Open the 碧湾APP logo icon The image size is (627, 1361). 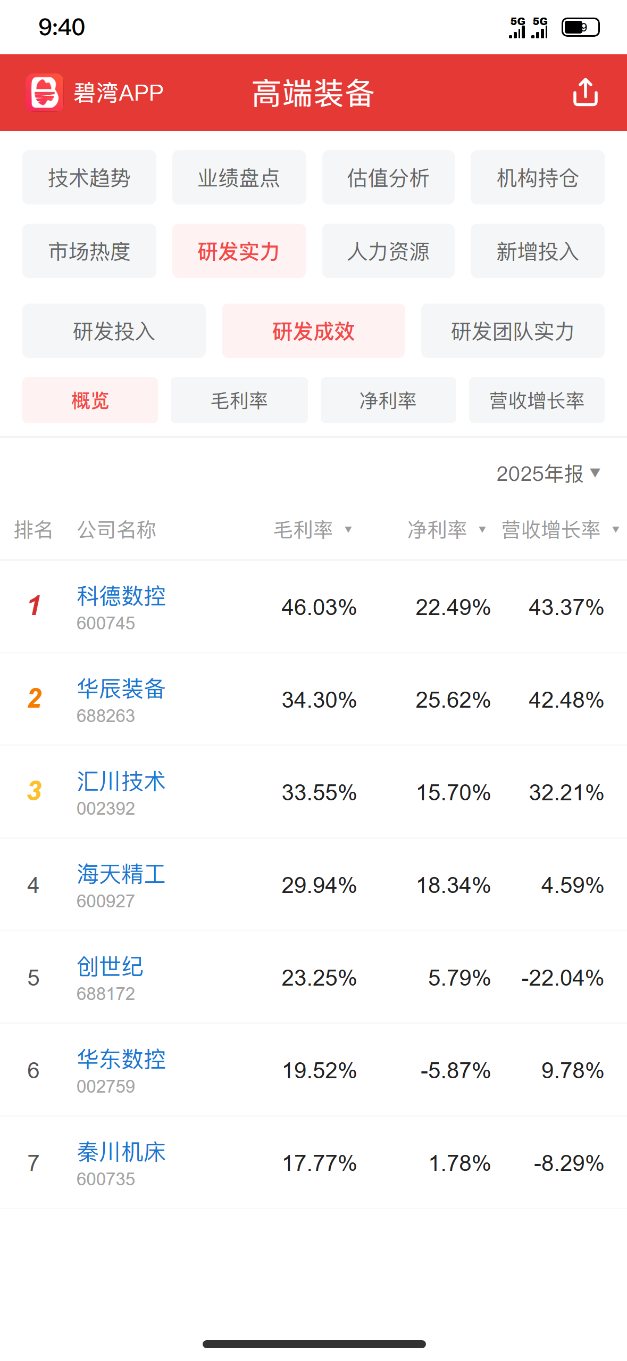pyautogui.click(x=45, y=93)
